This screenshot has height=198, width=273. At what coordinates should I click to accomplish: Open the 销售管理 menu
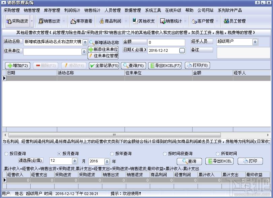tap(32, 10)
